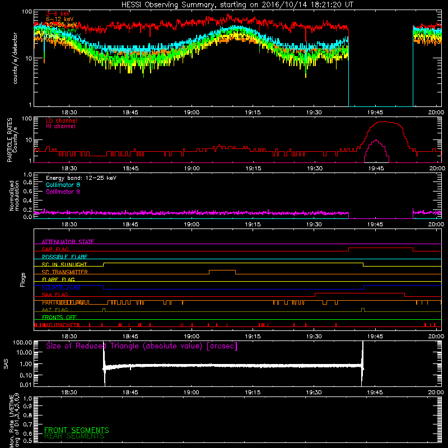Select the LO channel legend label
Image resolution: width=448 pixels, height=448 pixels.
[x=62, y=120]
